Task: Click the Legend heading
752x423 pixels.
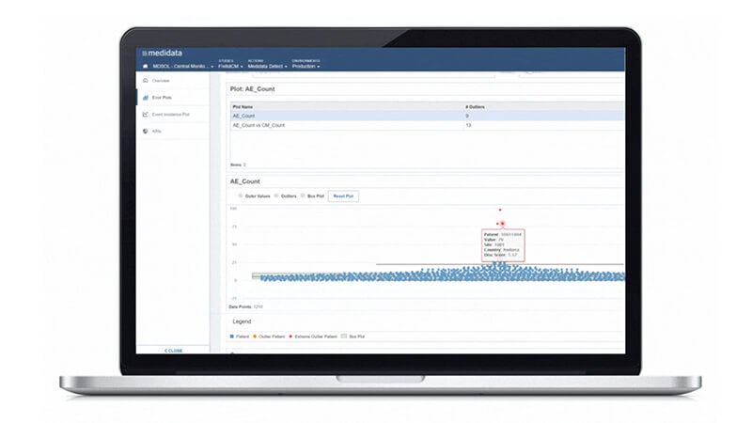Action: coord(242,321)
